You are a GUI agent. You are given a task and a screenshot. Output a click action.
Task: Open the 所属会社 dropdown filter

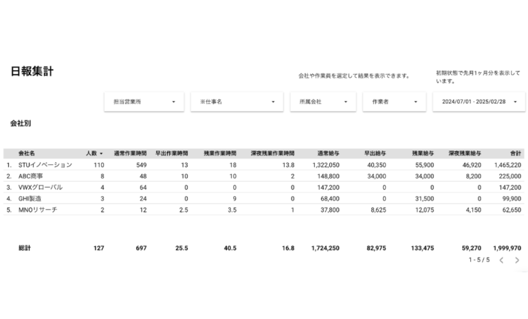click(x=322, y=102)
